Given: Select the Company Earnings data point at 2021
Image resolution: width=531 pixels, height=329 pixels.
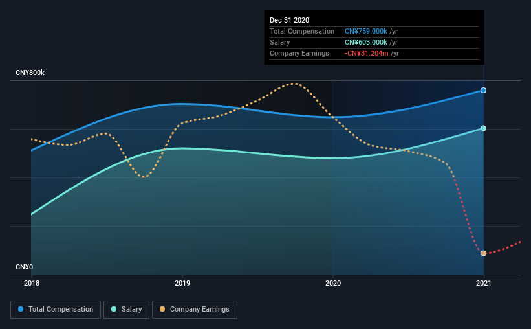Looking at the screenshot, I should (x=483, y=253).
